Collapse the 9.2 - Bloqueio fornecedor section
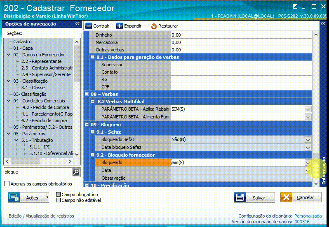 pyautogui.click(x=92, y=155)
